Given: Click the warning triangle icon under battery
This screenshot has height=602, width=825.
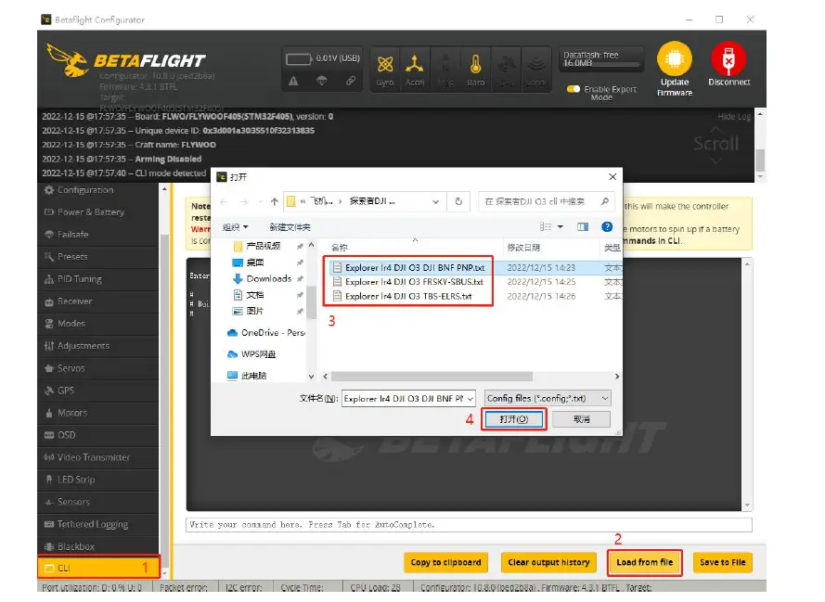Looking at the screenshot, I should click(x=293, y=81).
